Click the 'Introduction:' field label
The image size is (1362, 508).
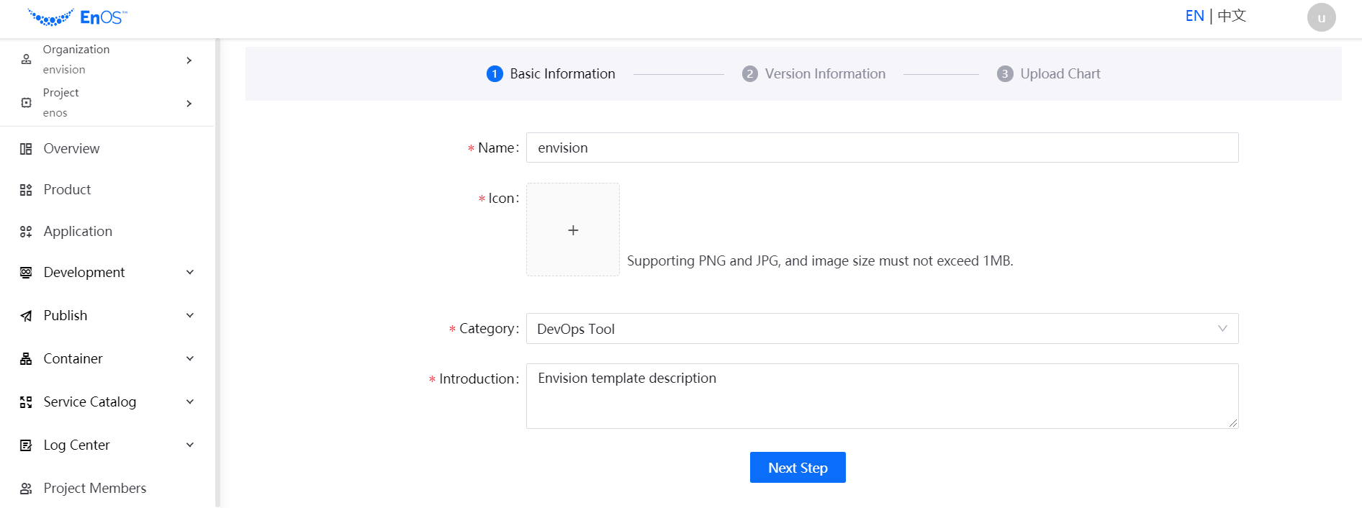(x=479, y=379)
